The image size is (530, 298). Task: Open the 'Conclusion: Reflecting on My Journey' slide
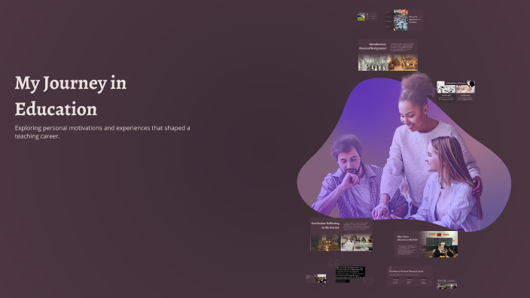[x=341, y=235]
